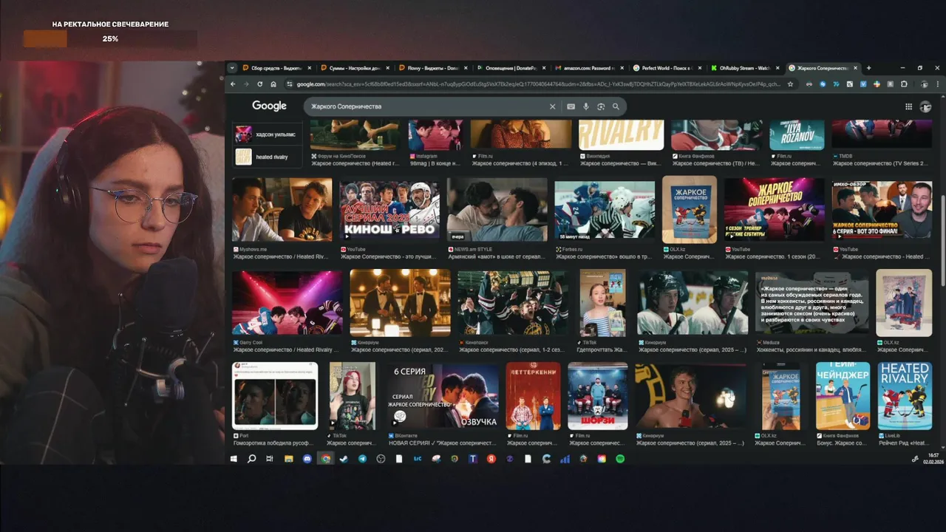The height and width of the screenshot is (532, 946).
Task: Open the ГЕЙМ-ЧЕЙНДЖЕР book cover thumbnail
Action: point(843,396)
